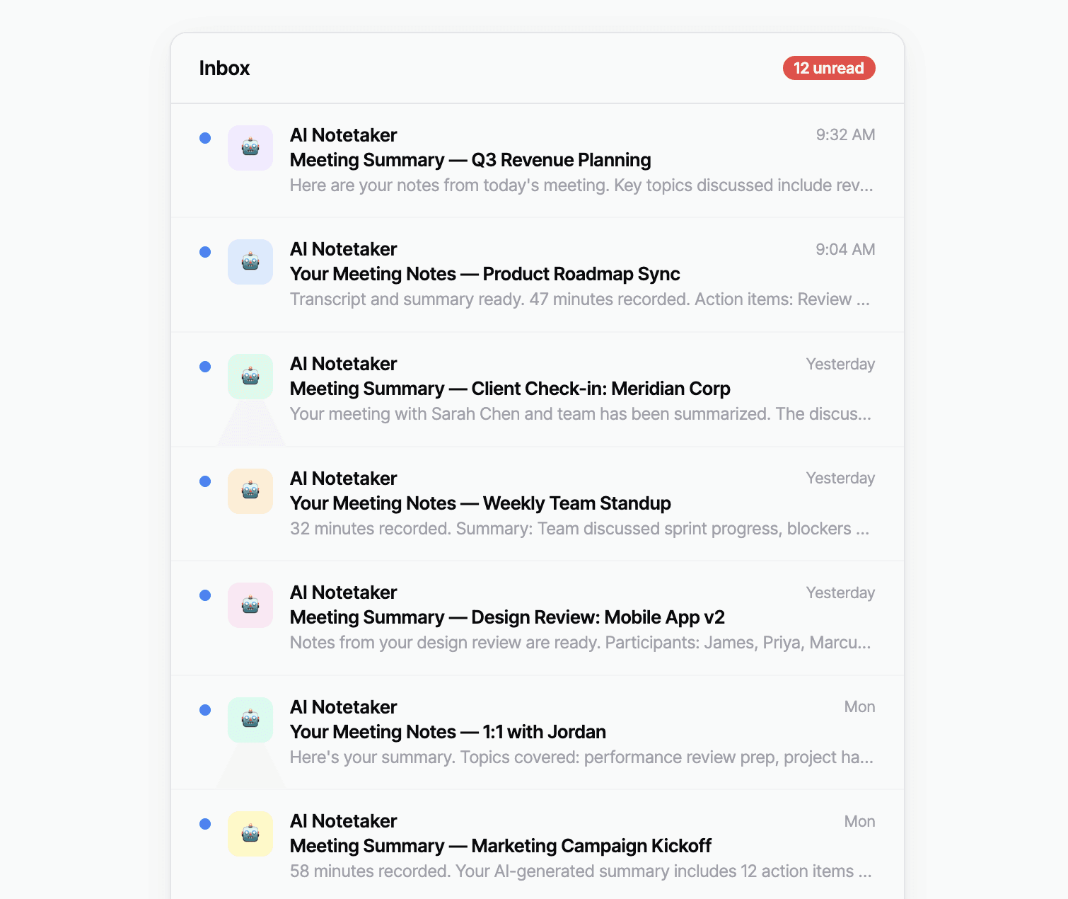Click preview 'Transcript and summary ready. 47 minutes'

point(580,299)
